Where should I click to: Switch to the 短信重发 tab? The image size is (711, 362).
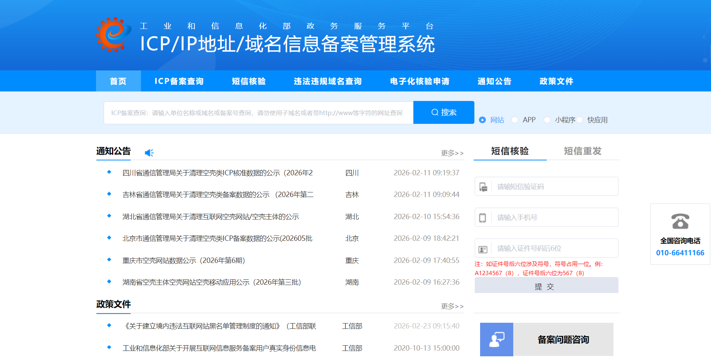click(x=582, y=151)
